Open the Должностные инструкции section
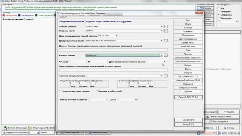Viewport: 242px width, 136px height. tap(188, 62)
